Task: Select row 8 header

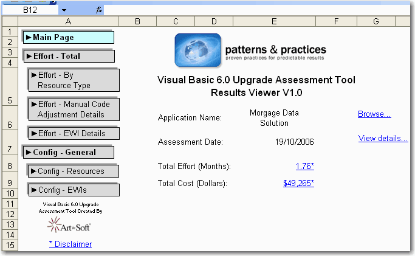Action: (x=10, y=166)
